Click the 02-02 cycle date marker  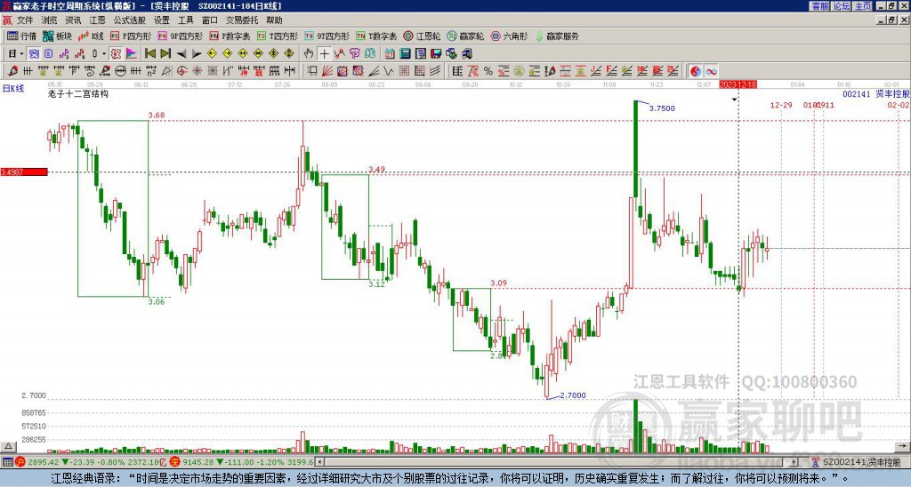tap(899, 105)
